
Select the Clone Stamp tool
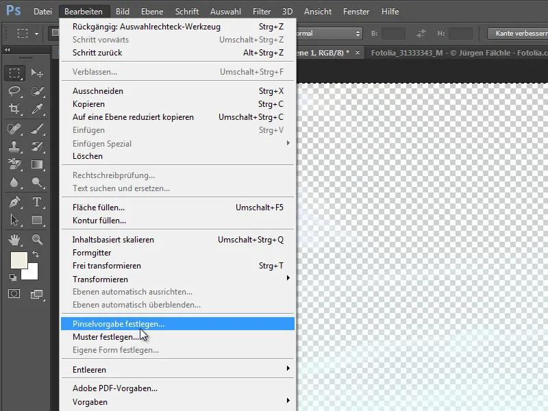[14, 146]
